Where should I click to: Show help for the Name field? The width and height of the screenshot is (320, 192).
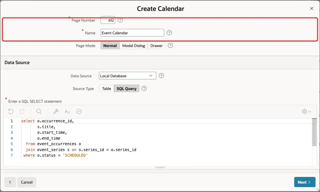point(169,33)
